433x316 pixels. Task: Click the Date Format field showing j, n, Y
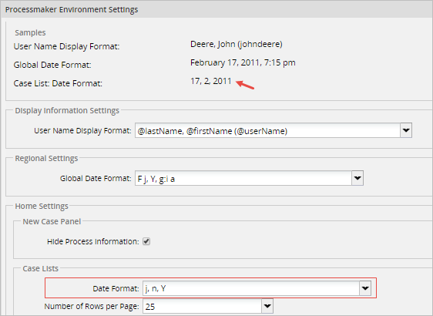[x=250, y=288]
